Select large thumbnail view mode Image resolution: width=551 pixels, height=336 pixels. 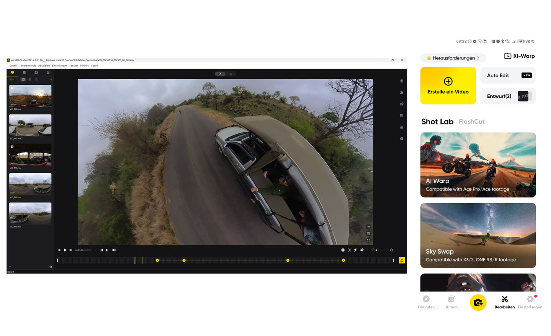click(23, 80)
